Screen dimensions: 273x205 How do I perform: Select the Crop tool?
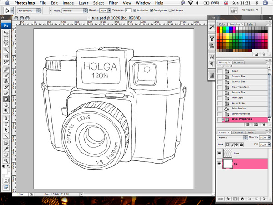pyautogui.click(x=6, y=56)
